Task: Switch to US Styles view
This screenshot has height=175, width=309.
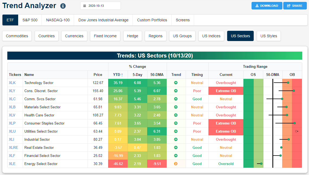Action: tap(269, 36)
